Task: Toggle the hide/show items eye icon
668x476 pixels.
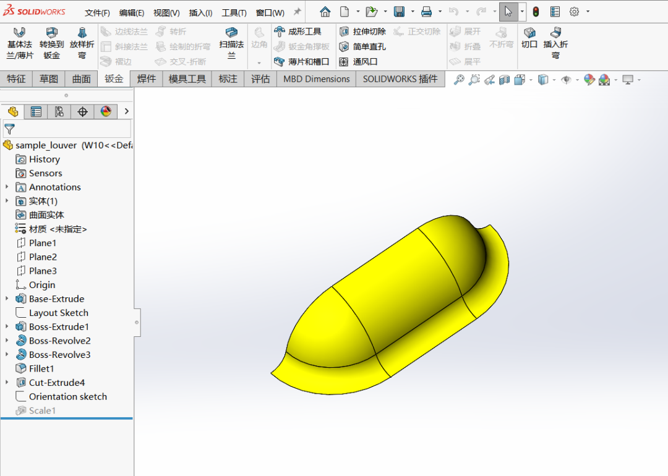Action: [565, 80]
